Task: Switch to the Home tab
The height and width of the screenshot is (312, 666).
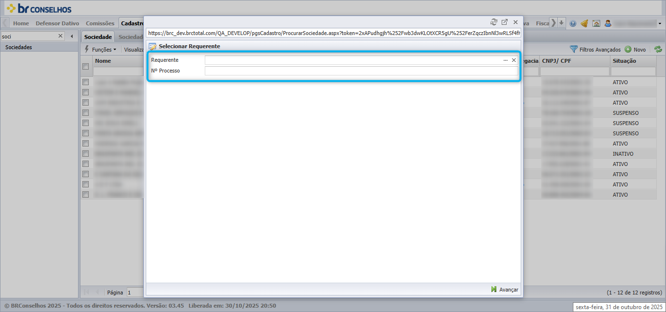Action: tap(21, 23)
